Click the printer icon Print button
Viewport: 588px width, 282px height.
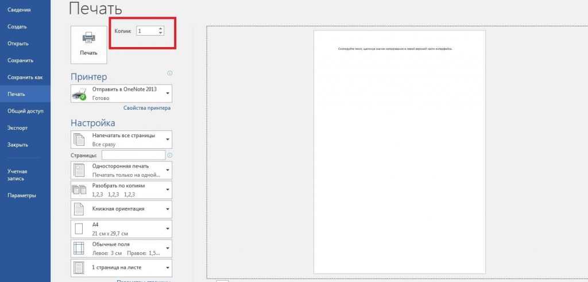point(88,44)
